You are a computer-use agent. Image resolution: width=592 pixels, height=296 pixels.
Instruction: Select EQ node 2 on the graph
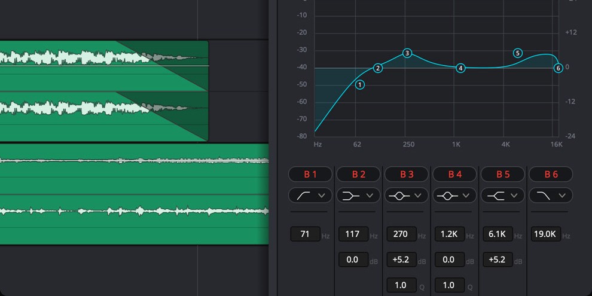pyautogui.click(x=378, y=68)
